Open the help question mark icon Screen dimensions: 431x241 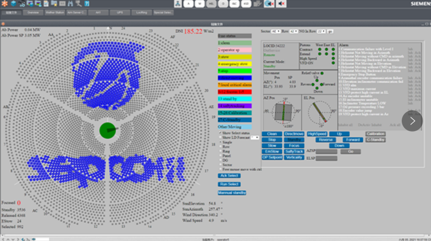[x=87, y=4]
